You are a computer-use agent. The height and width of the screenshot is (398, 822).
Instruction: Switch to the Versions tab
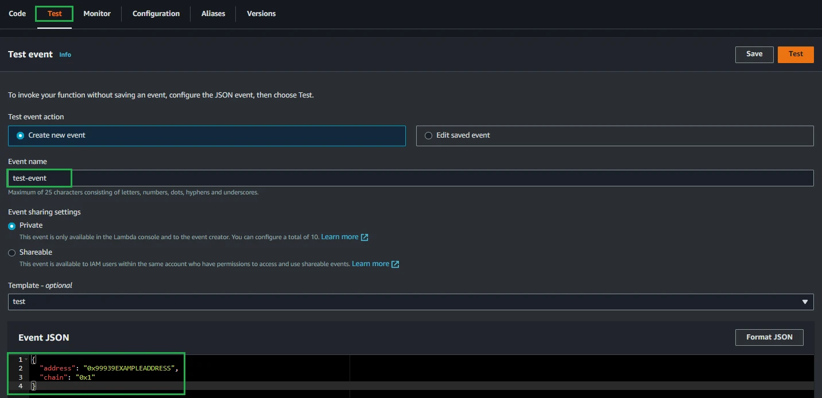261,14
